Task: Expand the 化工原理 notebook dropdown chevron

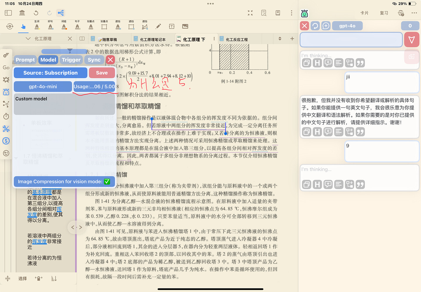Action: 28,39
